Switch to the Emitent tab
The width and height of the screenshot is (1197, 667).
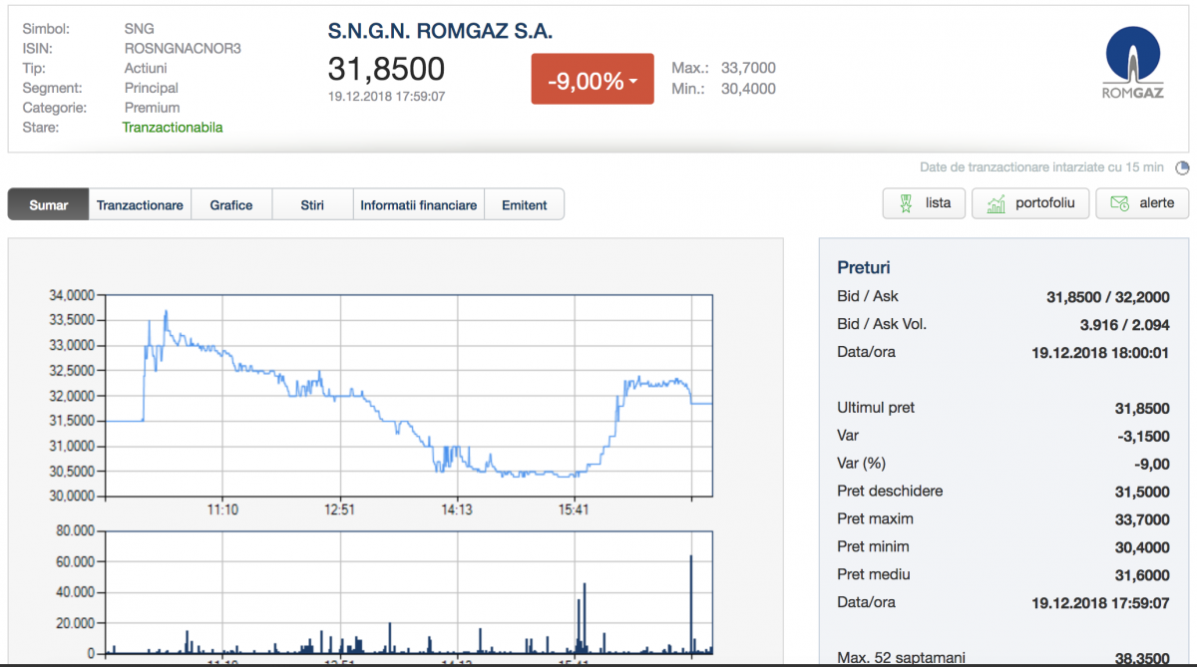[x=525, y=205]
